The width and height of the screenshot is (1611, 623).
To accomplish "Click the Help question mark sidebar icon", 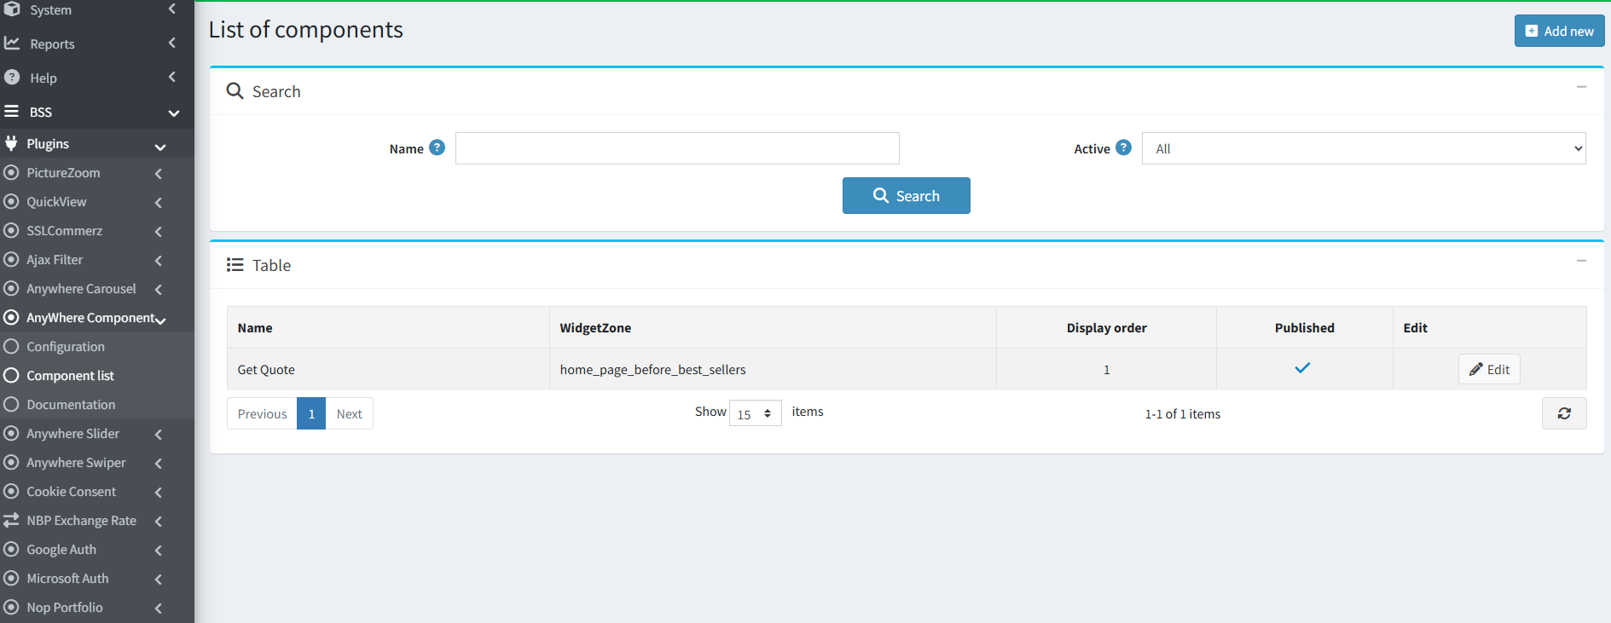I will [x=12, y=77].
